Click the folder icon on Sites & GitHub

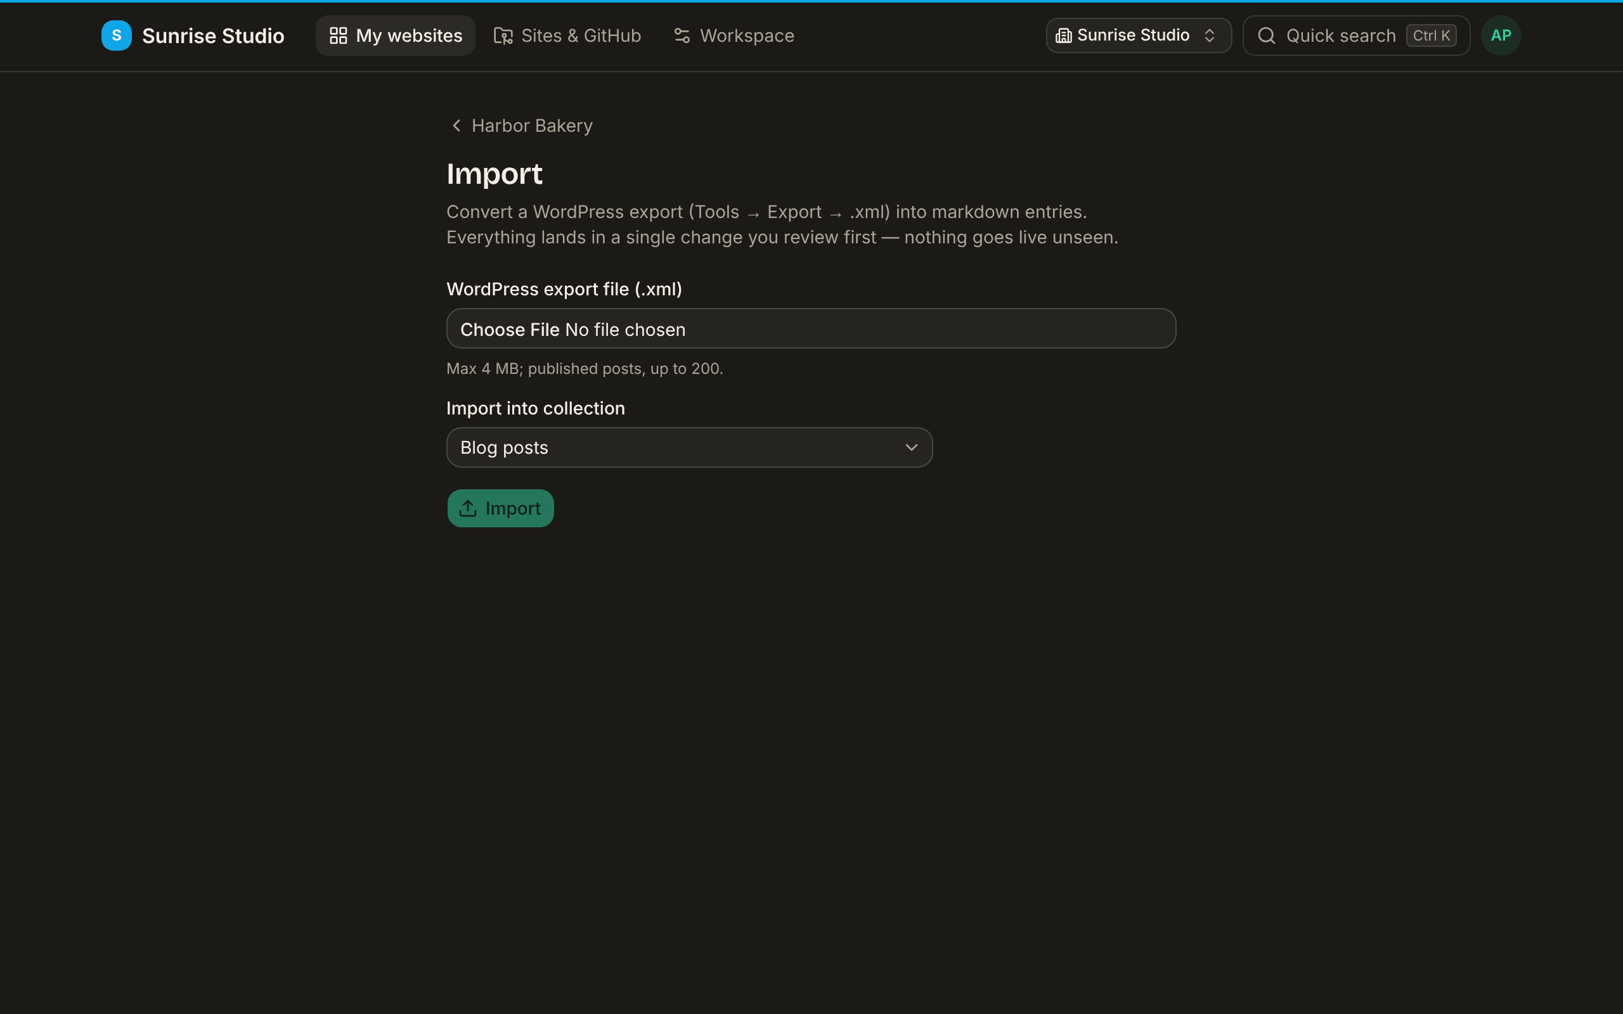[x=503, y=35]
